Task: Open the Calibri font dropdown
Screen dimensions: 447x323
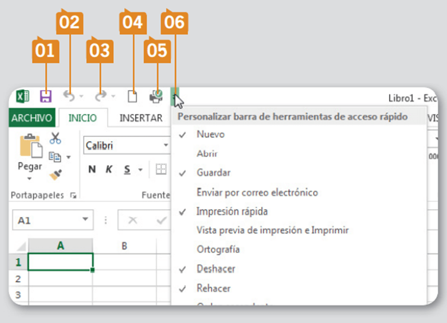Action: tap(166, 146)
